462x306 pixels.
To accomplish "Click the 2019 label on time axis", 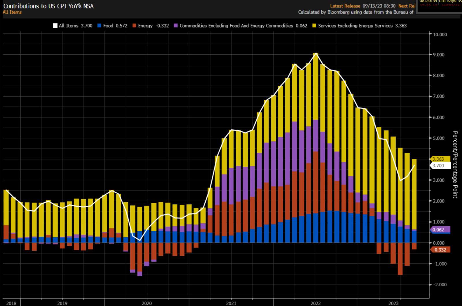I will point(62,303).
